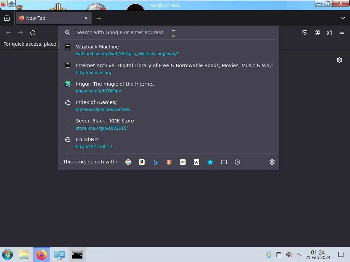Search this time with Google
This screenshot has width=350, height=262.
pyautogui.click(x=128, y=162)
